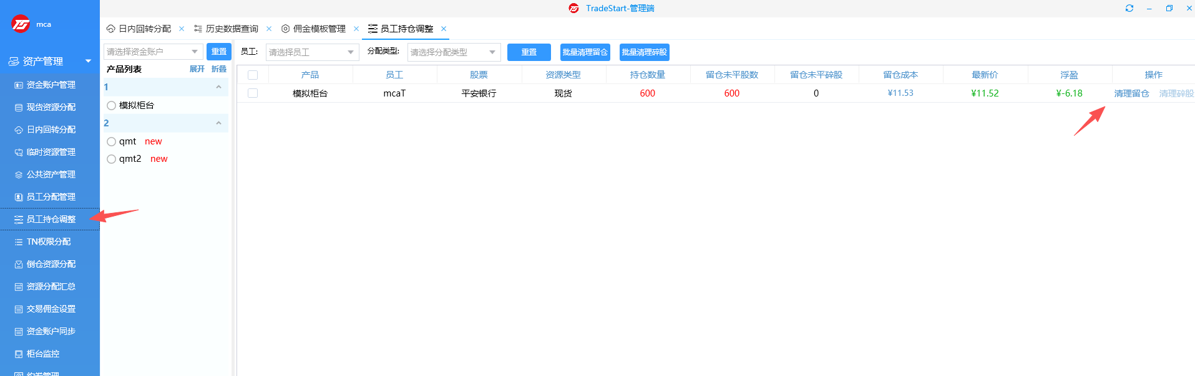Viewport: 1195px width, 376px height.
Task: Select the 模拟柜台 radio button
Action: (111, 106)
